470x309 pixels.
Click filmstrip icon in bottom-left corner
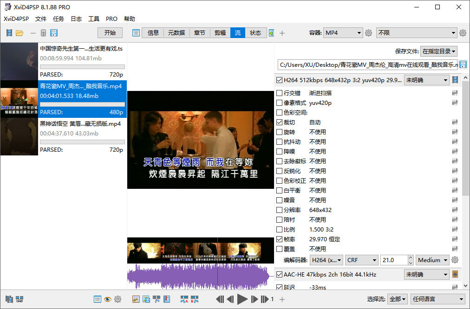9,299
